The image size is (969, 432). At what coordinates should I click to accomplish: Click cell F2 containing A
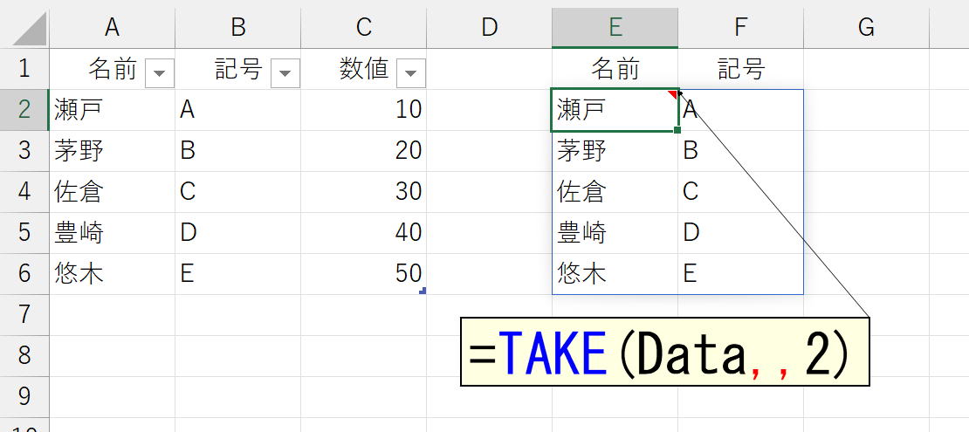point(741,110)
